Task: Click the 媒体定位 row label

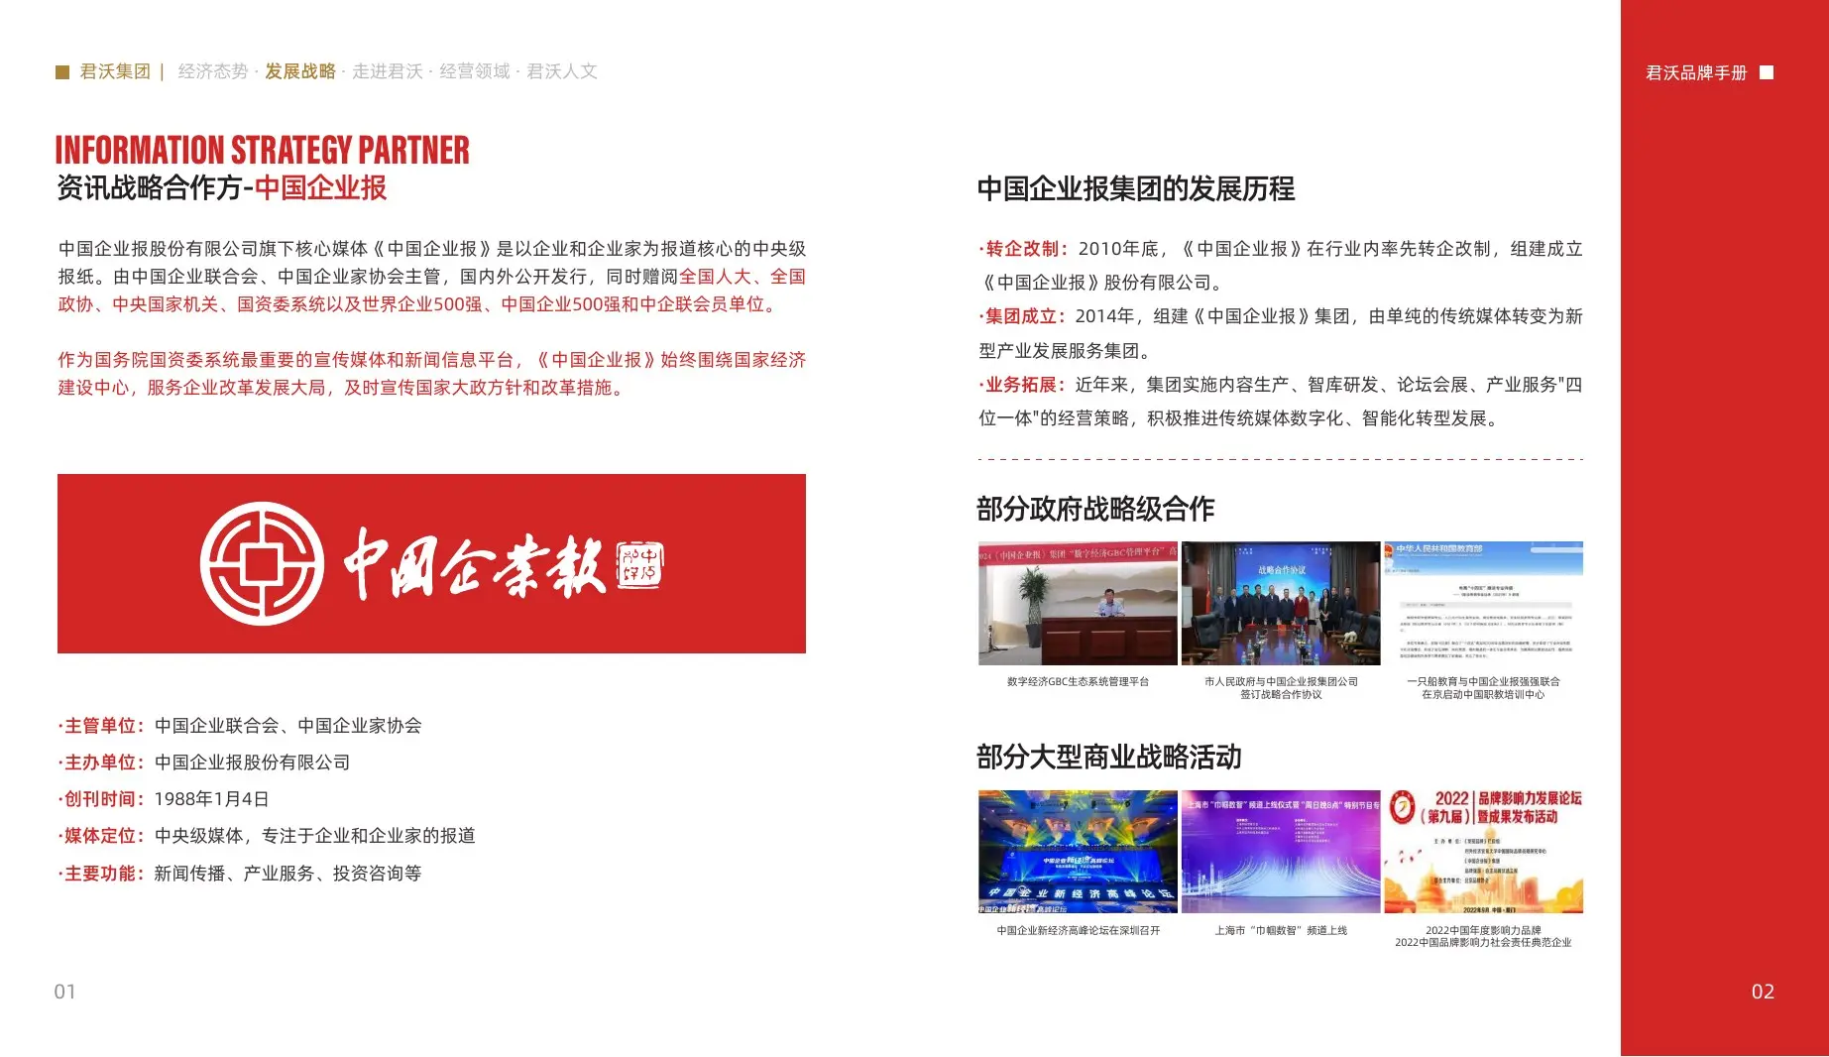Action: tap(99, 836)
